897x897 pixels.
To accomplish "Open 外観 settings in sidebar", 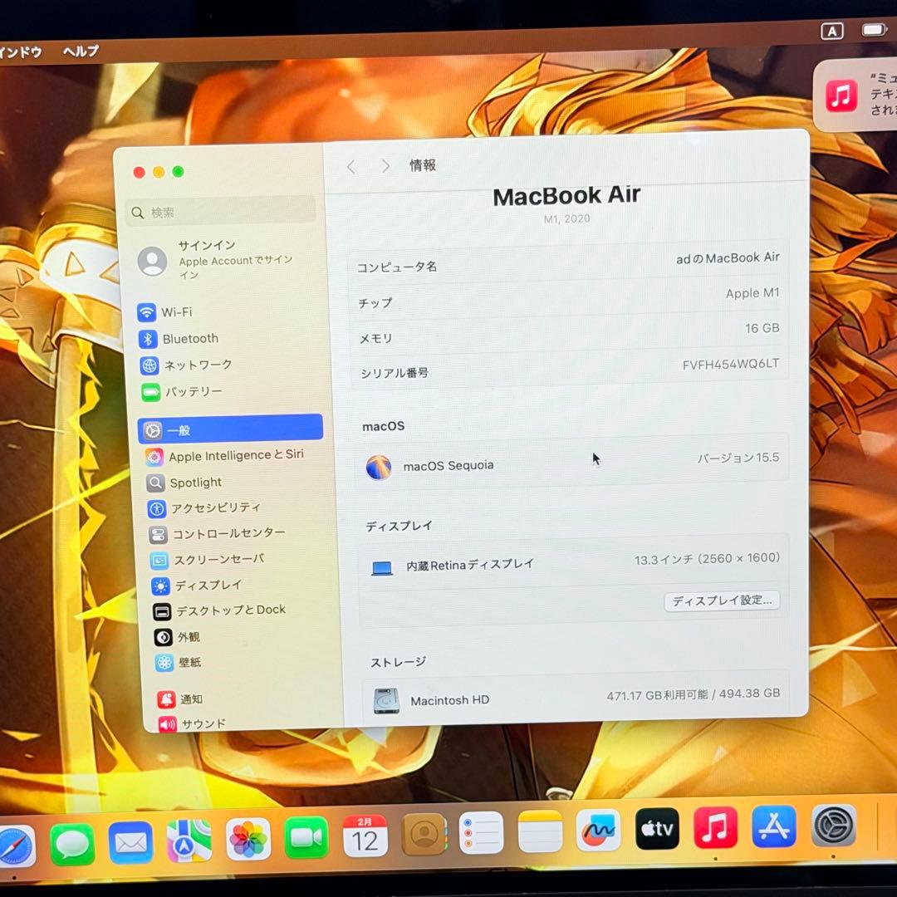I will click(177, 637).
